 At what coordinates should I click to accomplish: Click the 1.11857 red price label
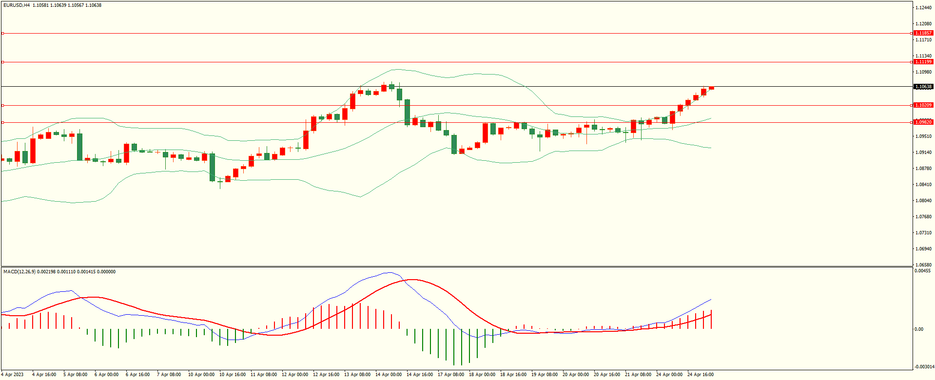[923, 33]
